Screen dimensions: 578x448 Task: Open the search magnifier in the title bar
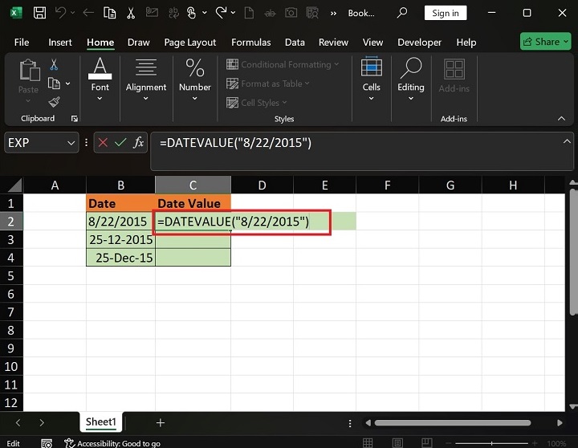pos(402,13)
